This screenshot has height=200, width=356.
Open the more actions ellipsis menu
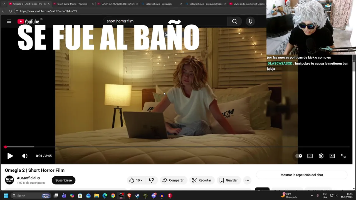click(247, 180)
